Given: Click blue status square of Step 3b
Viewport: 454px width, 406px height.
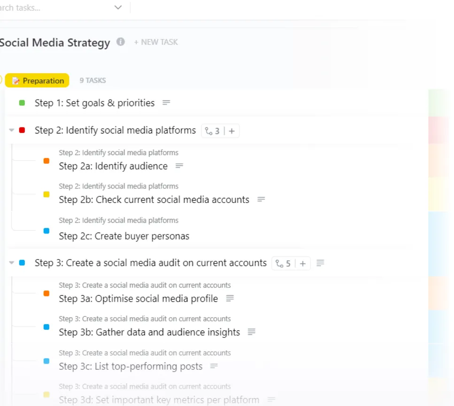Looking at the screenshot, I should [x=46, y=327].
